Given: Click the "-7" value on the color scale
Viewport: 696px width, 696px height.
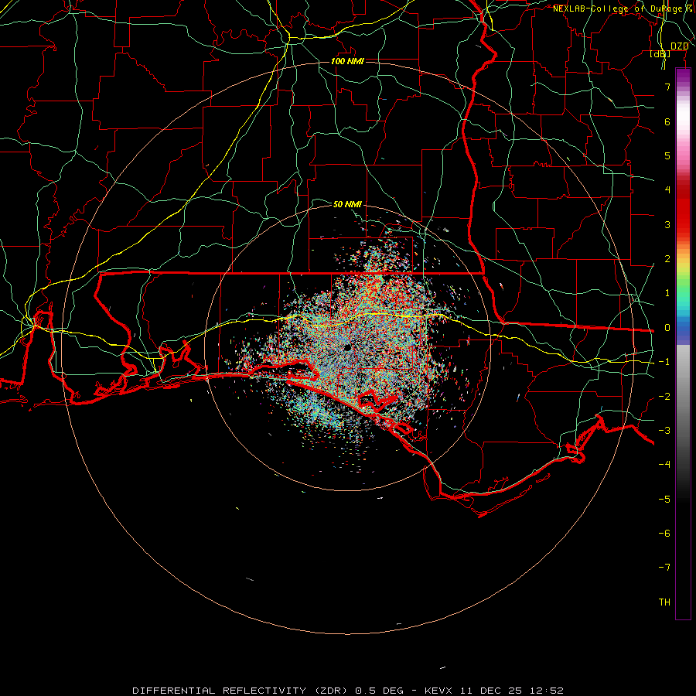Looking at the screenshot, I should [x=664, y=568].
